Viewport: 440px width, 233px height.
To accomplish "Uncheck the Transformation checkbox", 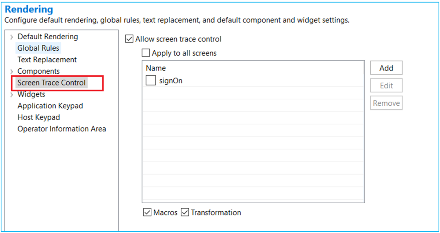I will pyautogui.click(x=185, y=212).
